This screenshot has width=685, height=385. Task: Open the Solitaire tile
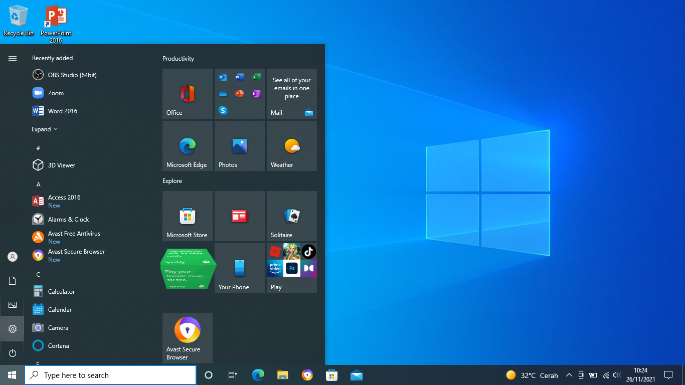[292, 216]
